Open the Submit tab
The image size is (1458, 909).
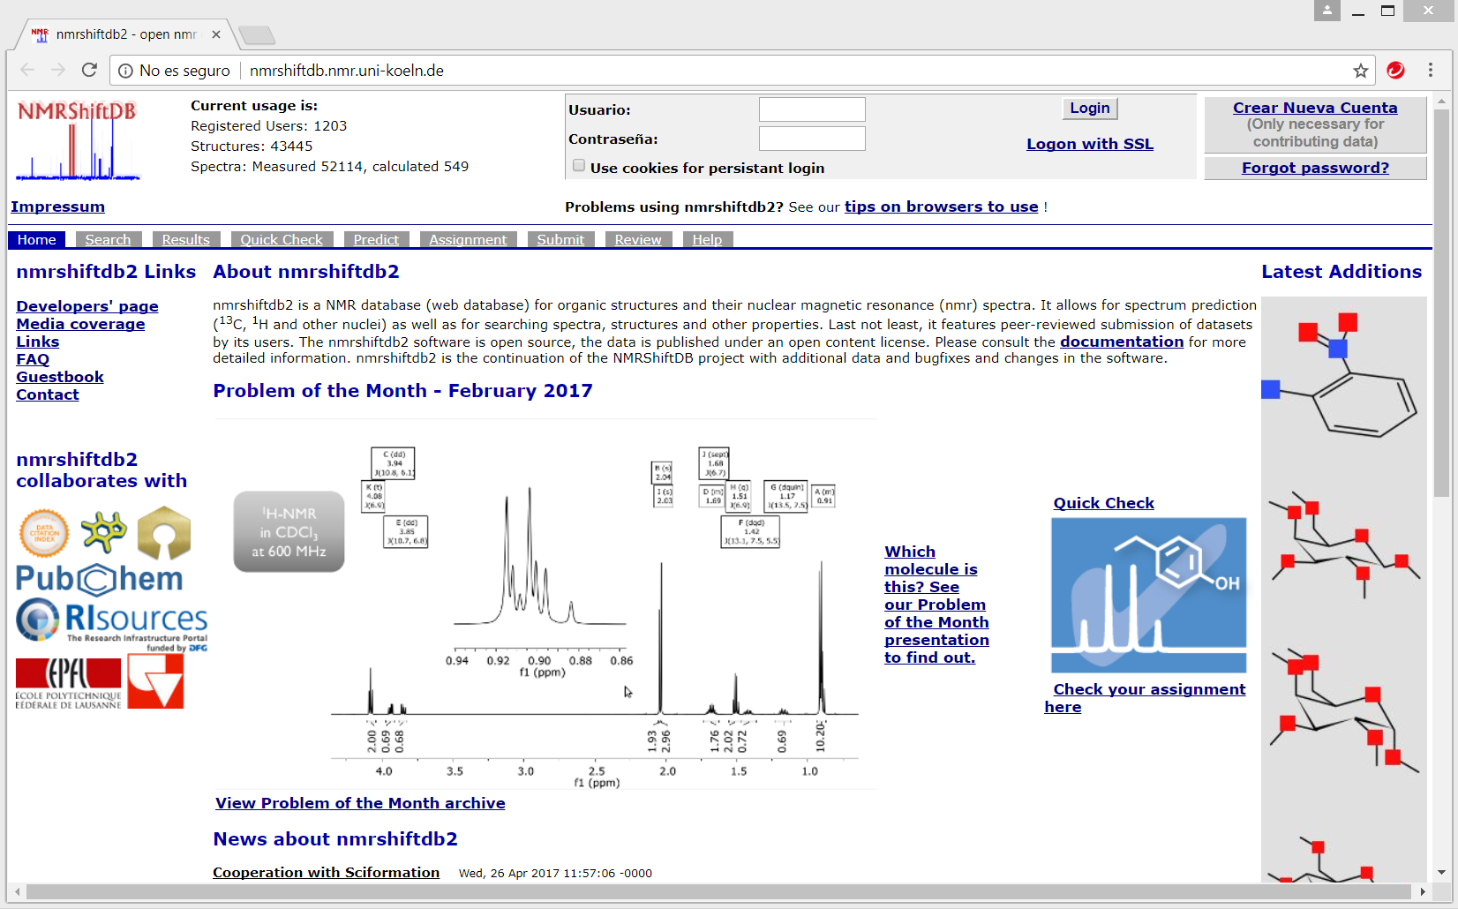[560, 239]
